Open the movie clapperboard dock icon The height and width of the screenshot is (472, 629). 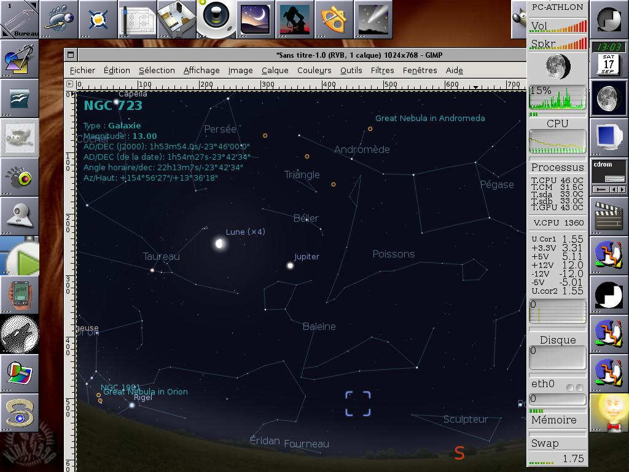click(609, 216)
